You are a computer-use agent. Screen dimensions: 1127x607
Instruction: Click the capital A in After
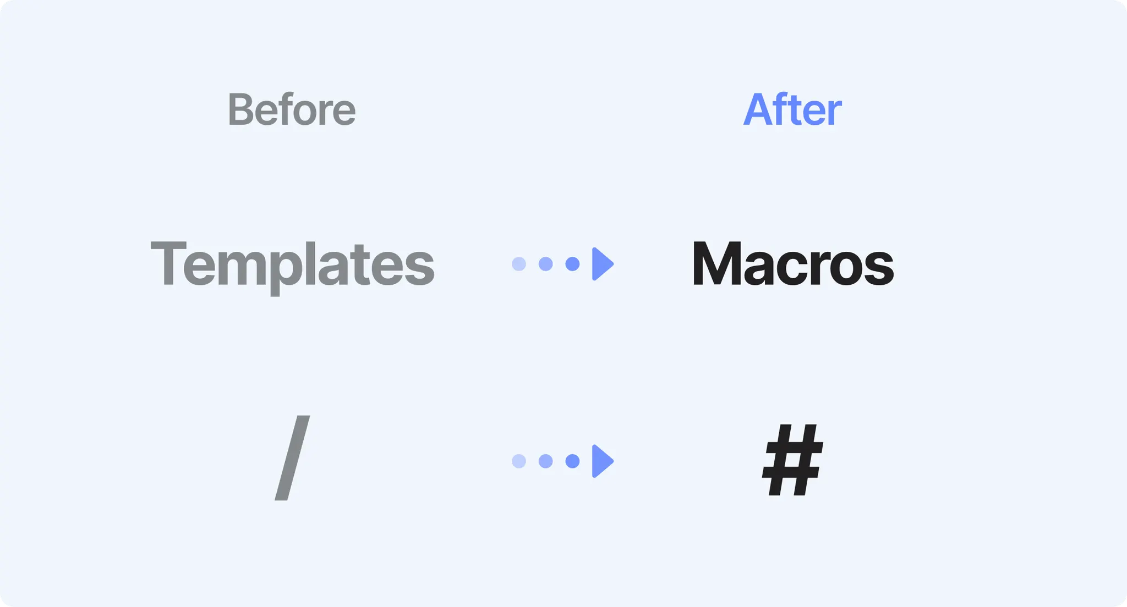point(758,109)
